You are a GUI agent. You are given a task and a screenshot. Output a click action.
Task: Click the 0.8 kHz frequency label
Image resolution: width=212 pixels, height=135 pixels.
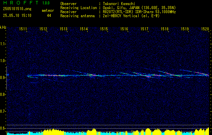tap(2, 94)
